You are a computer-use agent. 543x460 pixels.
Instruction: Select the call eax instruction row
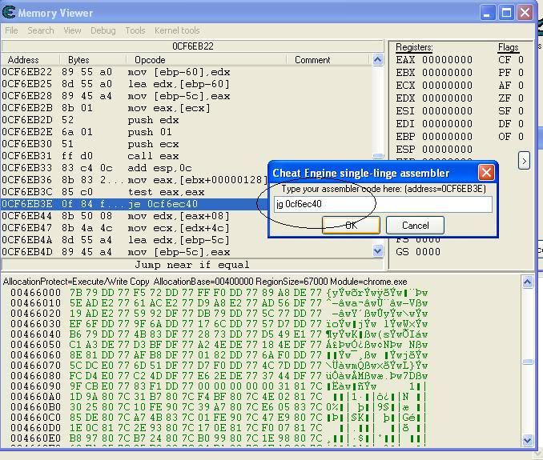pyautogui.click(x=187, y=156)
